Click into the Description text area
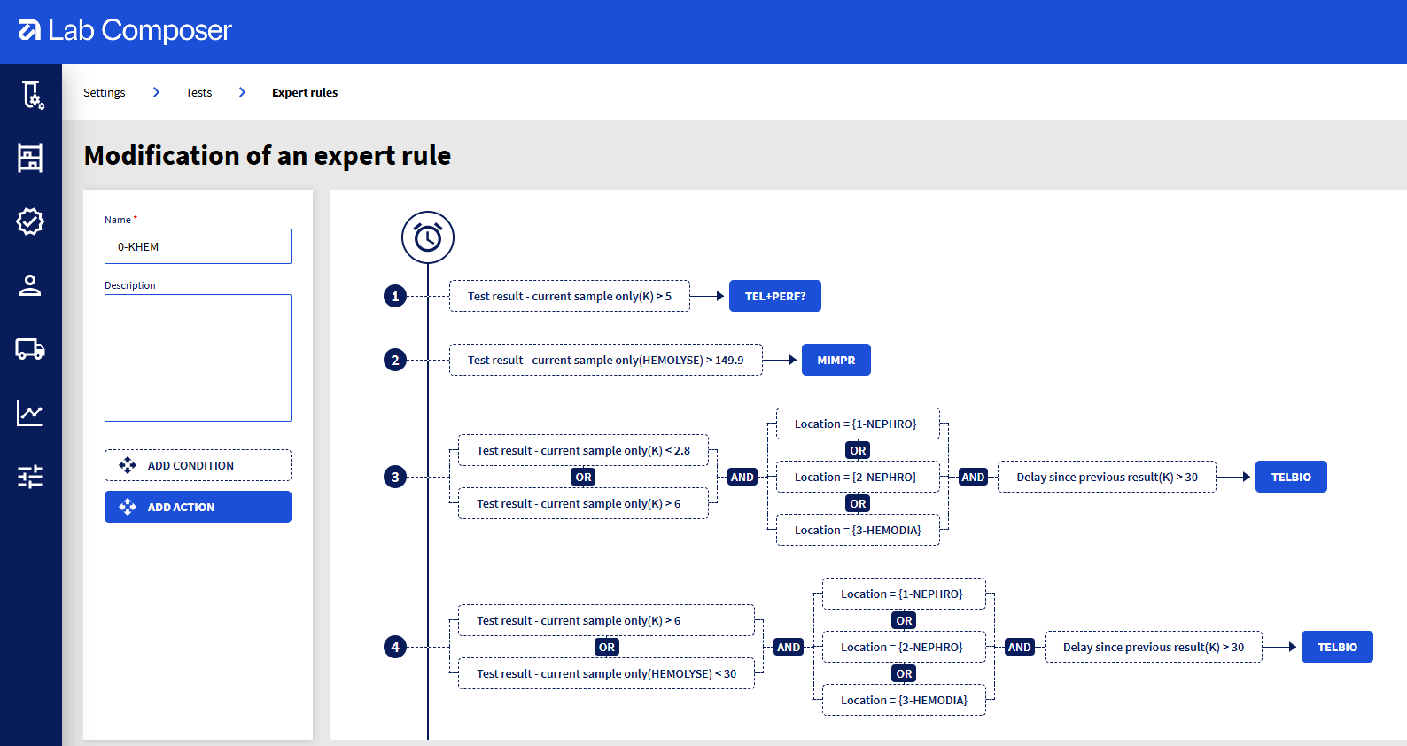The image size is (1407, 746). (198, 358)
